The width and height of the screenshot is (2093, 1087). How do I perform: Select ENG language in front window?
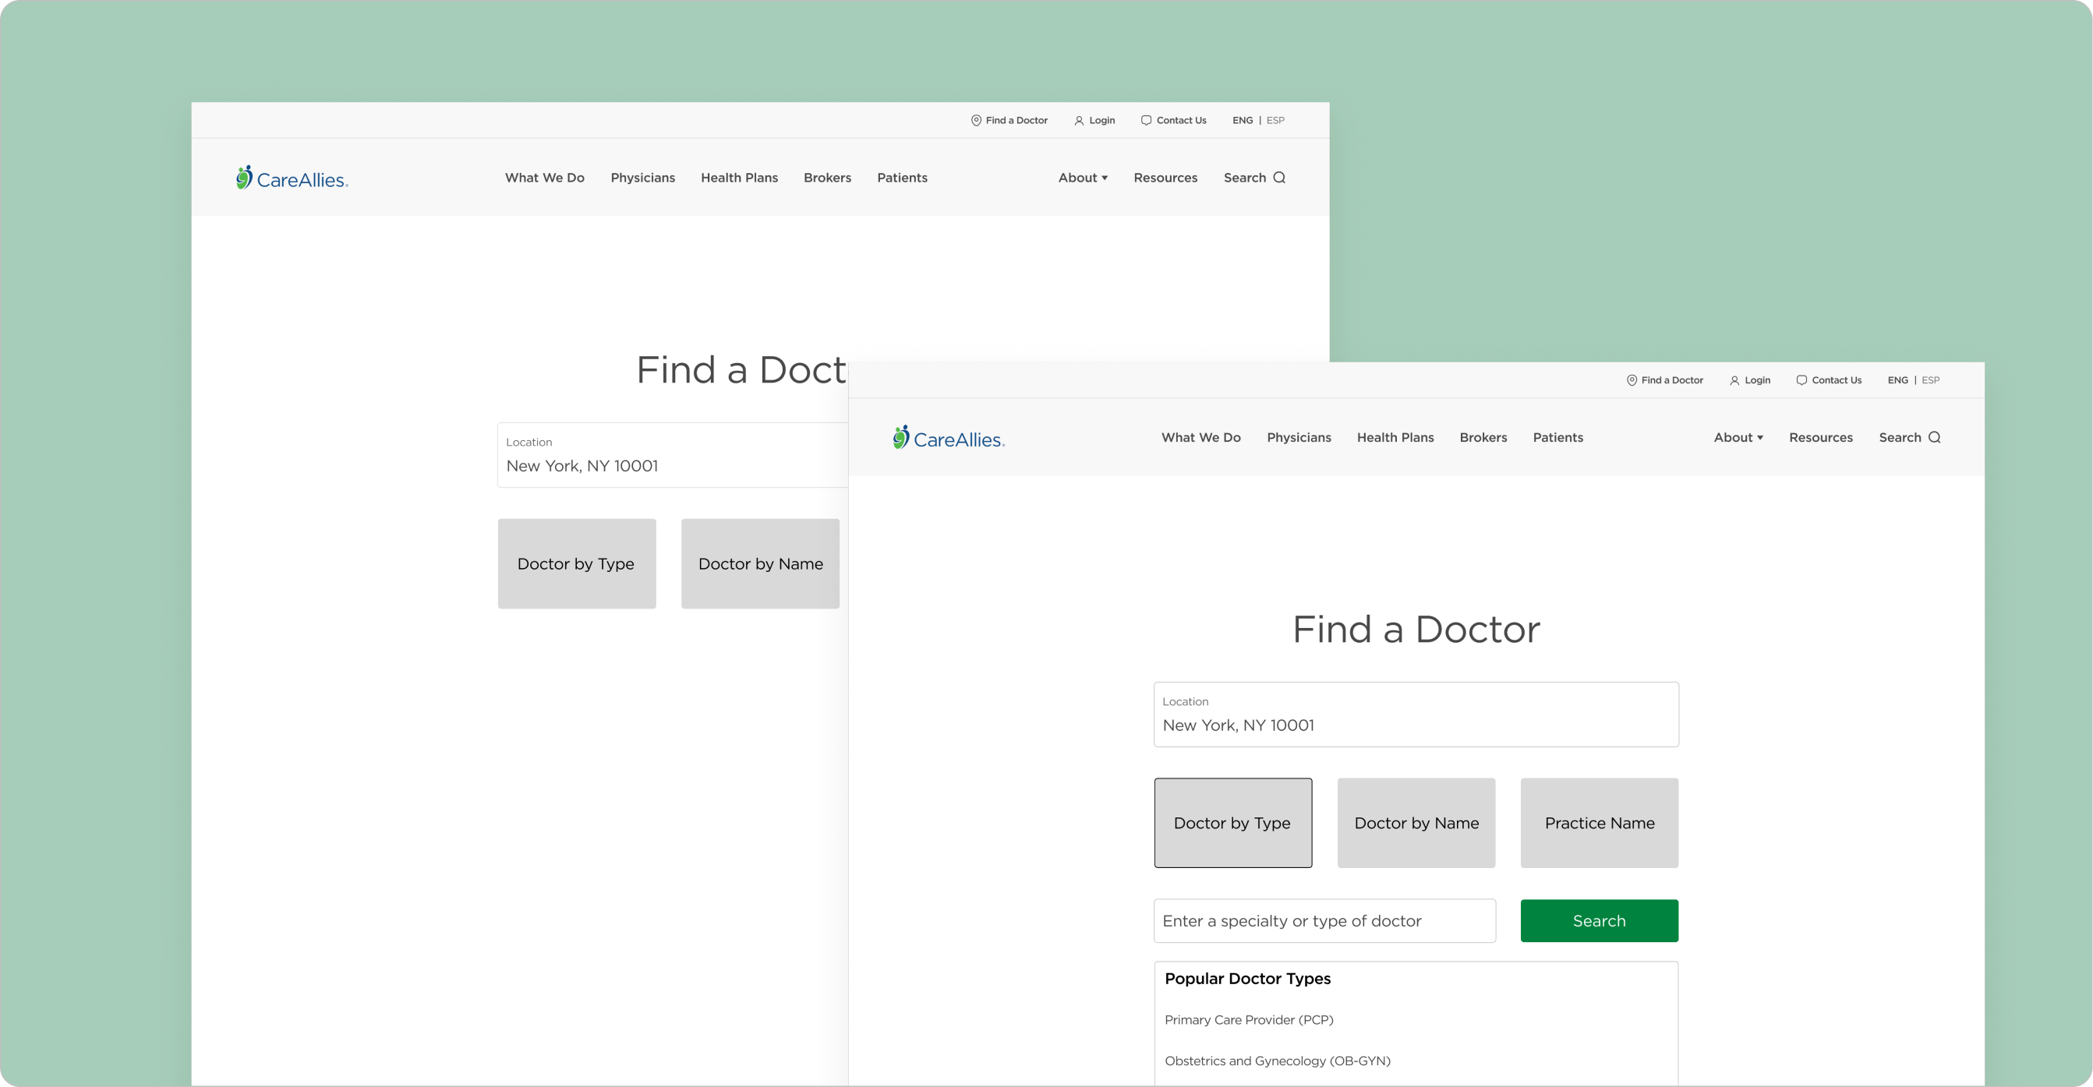1897,380
